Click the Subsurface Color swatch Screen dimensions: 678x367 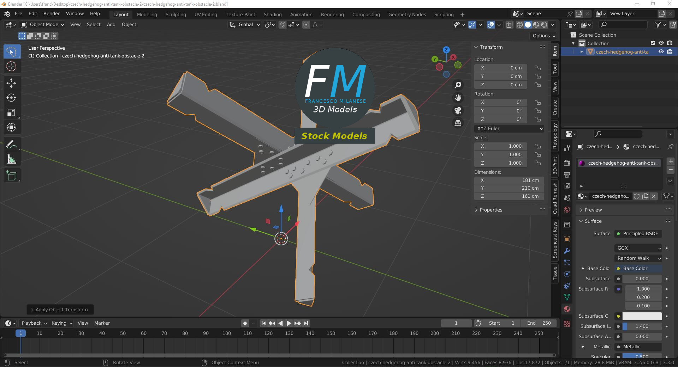coord(642,316)
